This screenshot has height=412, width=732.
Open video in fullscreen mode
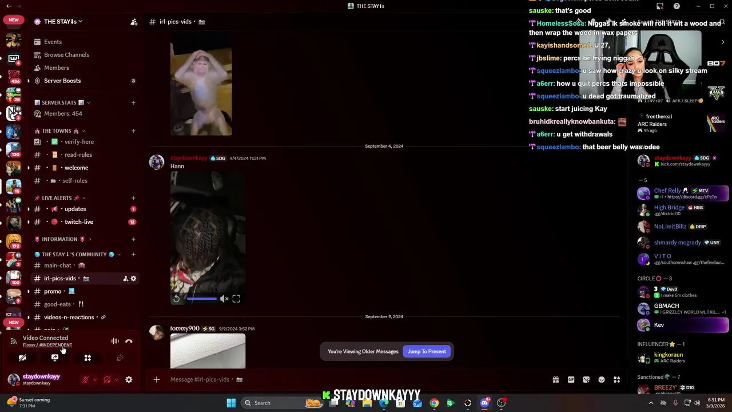[x=236, y=299]
